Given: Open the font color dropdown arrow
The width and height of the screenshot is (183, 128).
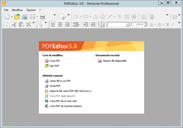Looking at the screenshot, I should tap(163, 25).
